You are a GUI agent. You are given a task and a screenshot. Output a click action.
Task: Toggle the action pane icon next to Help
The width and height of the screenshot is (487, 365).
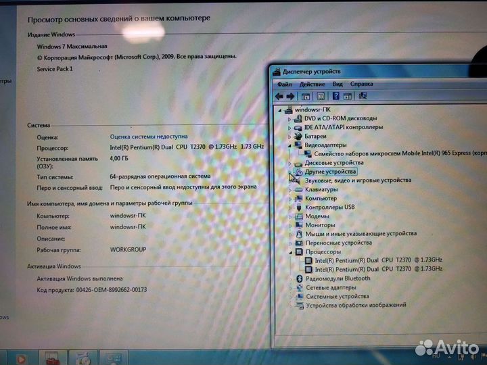(347, 96)
